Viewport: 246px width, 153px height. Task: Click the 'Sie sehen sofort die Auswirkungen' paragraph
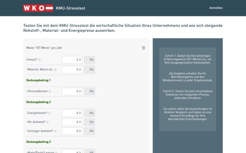coord(188,114)
